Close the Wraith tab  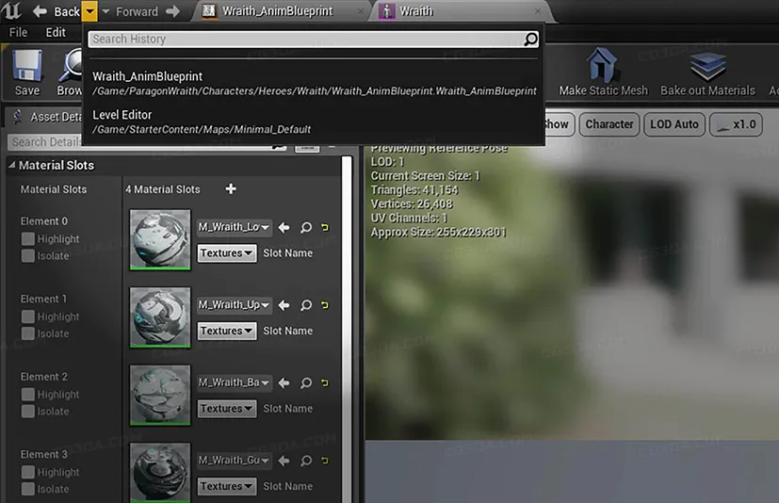coord(538,11)
